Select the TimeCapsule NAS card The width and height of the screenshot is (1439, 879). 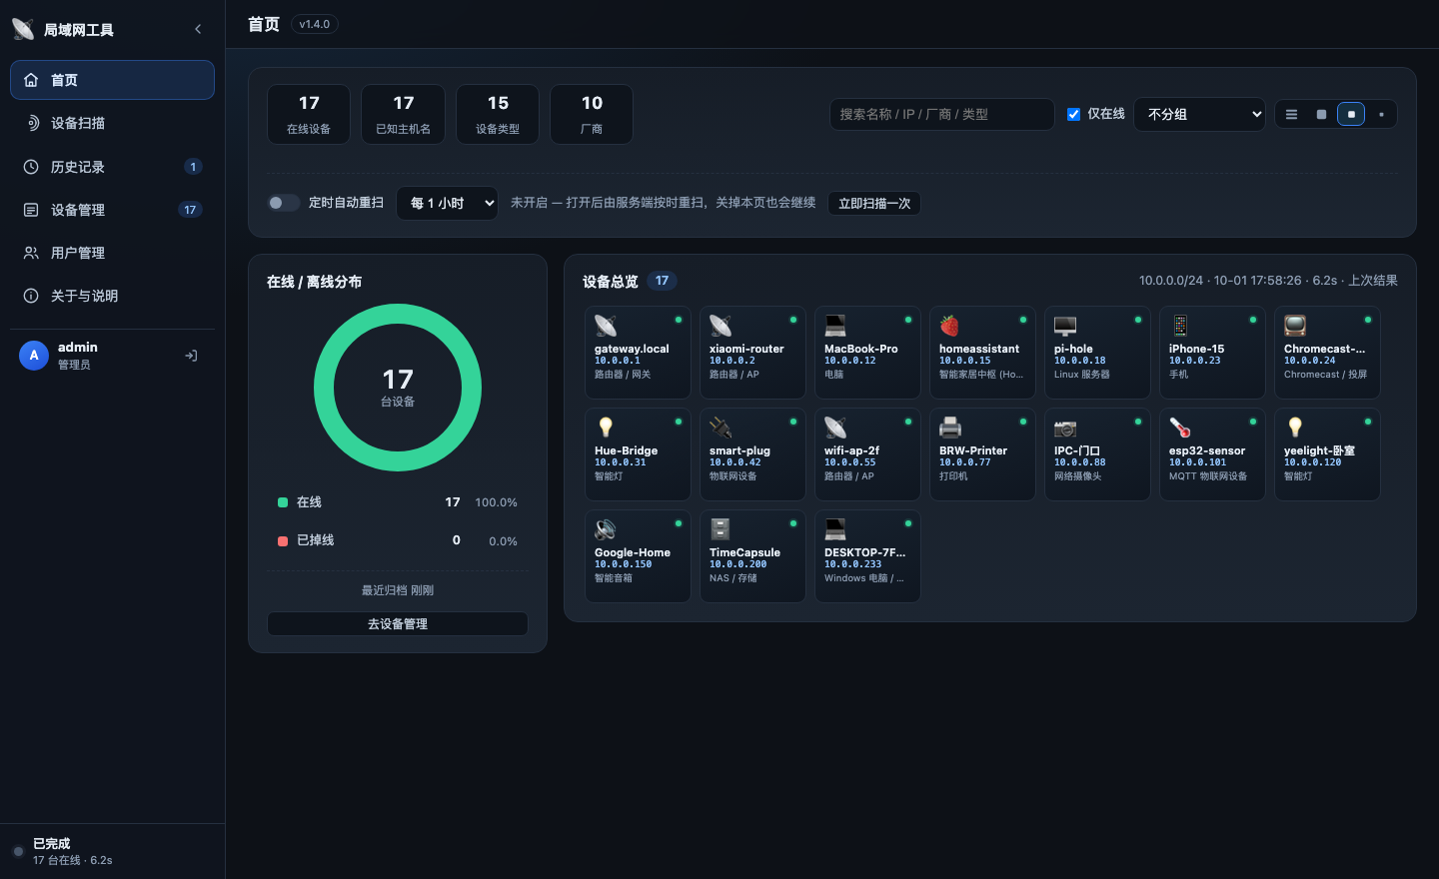click(752, 556)
